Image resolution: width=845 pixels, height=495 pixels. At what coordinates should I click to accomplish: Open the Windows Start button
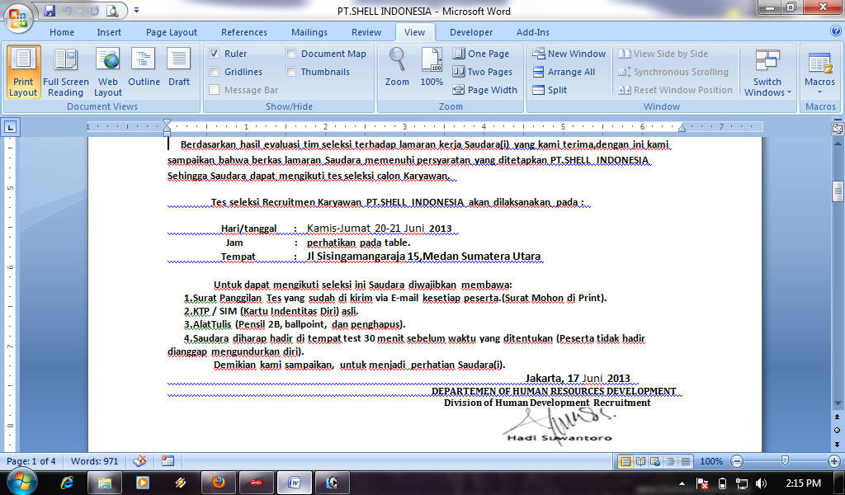coord(21,482)
